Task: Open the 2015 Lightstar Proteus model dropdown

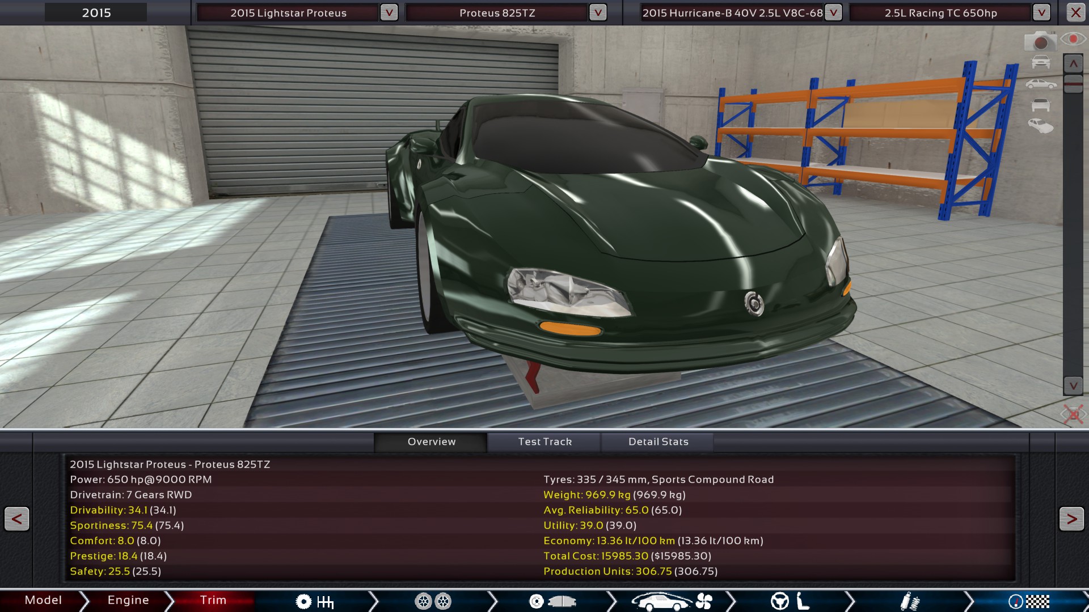Action: (x=389, y=12)
